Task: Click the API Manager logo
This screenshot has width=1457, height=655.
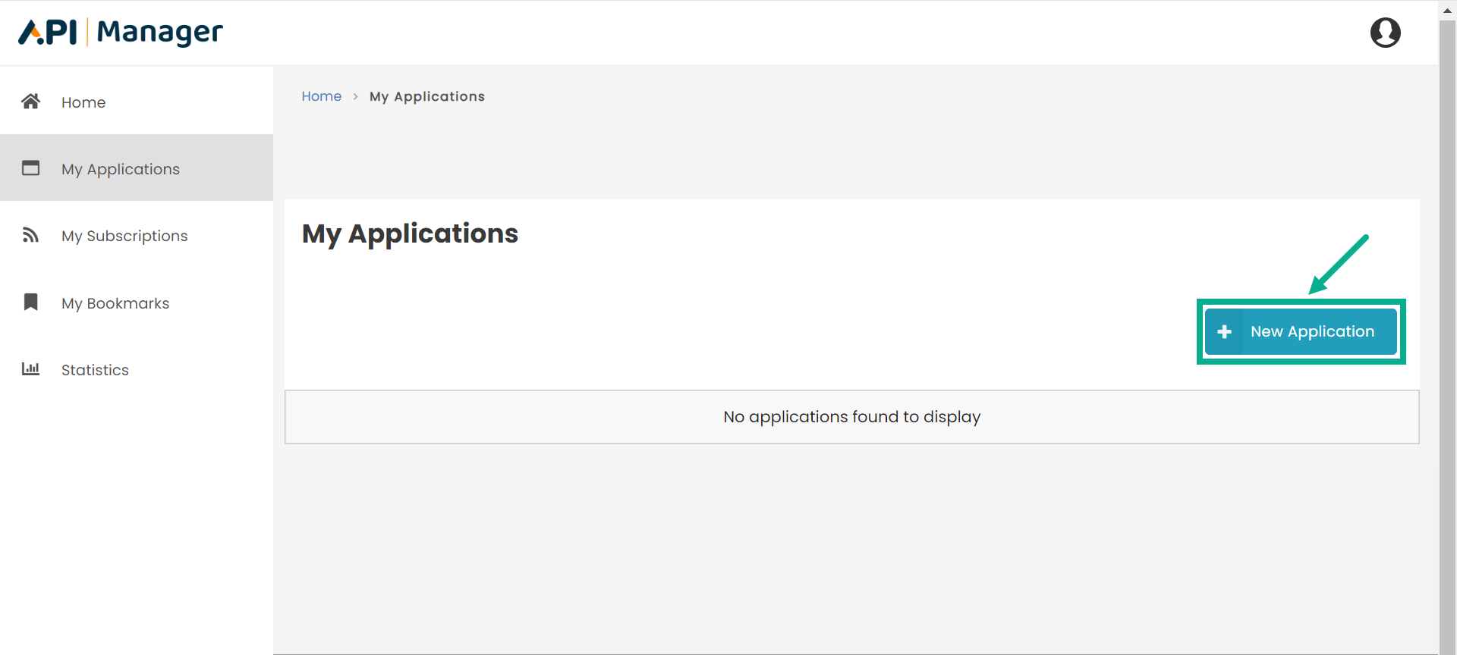Action: pos(120,32)
